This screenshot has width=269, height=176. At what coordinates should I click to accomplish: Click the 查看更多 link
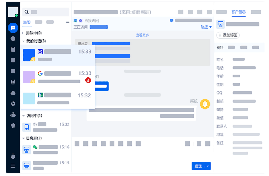coord(142,35)
